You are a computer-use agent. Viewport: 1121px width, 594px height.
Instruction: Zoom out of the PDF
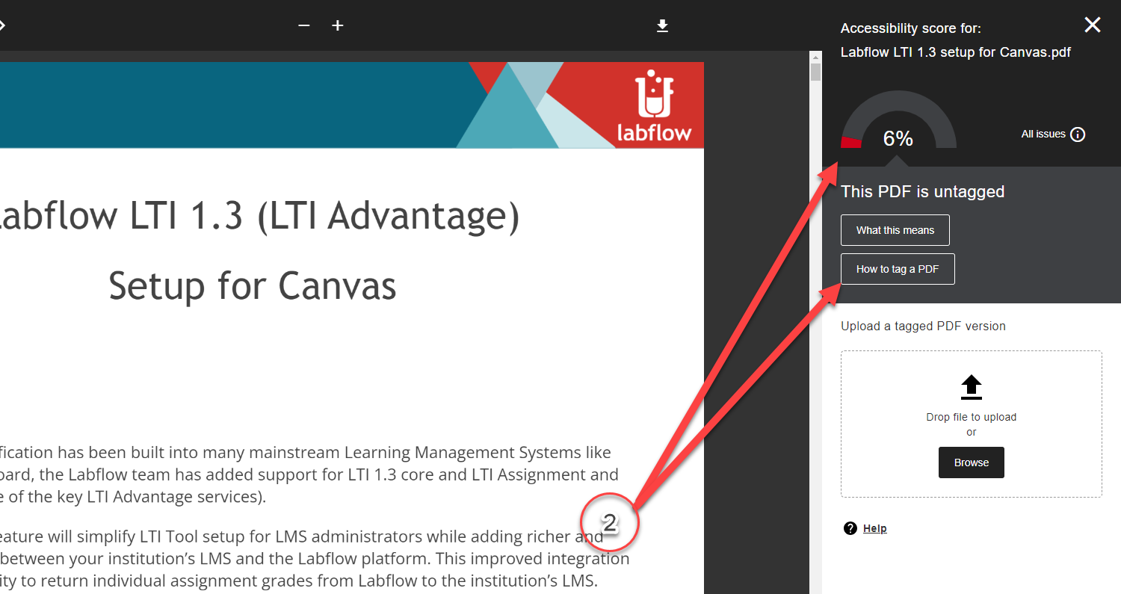[x=303, y=25]
